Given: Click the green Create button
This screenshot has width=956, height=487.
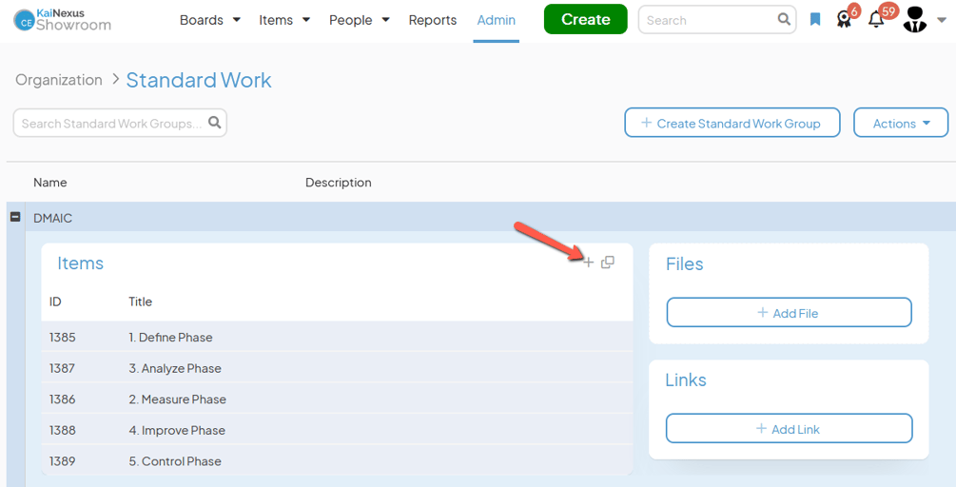Looking at the screenshot, I should pyautogui.click(x=585, y=20).
